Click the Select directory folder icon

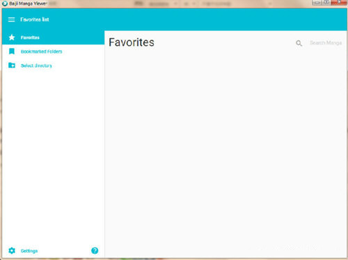coord(12,65)
